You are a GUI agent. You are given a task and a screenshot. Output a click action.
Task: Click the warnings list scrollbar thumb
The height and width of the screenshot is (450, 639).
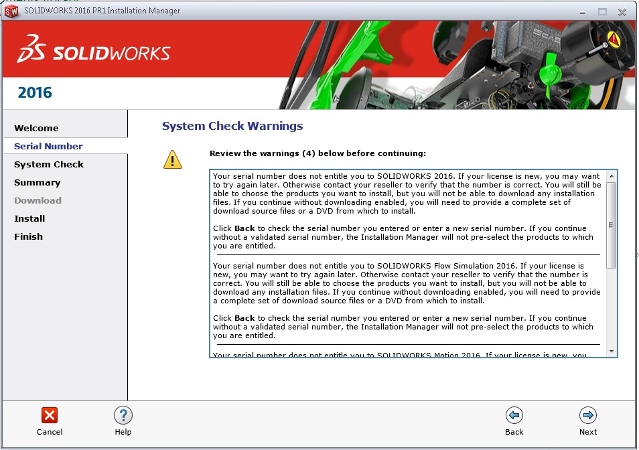coord(612,225)
